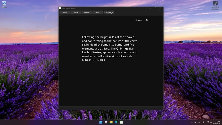Launch File Explorer from taskbar

tap(111, 122)
